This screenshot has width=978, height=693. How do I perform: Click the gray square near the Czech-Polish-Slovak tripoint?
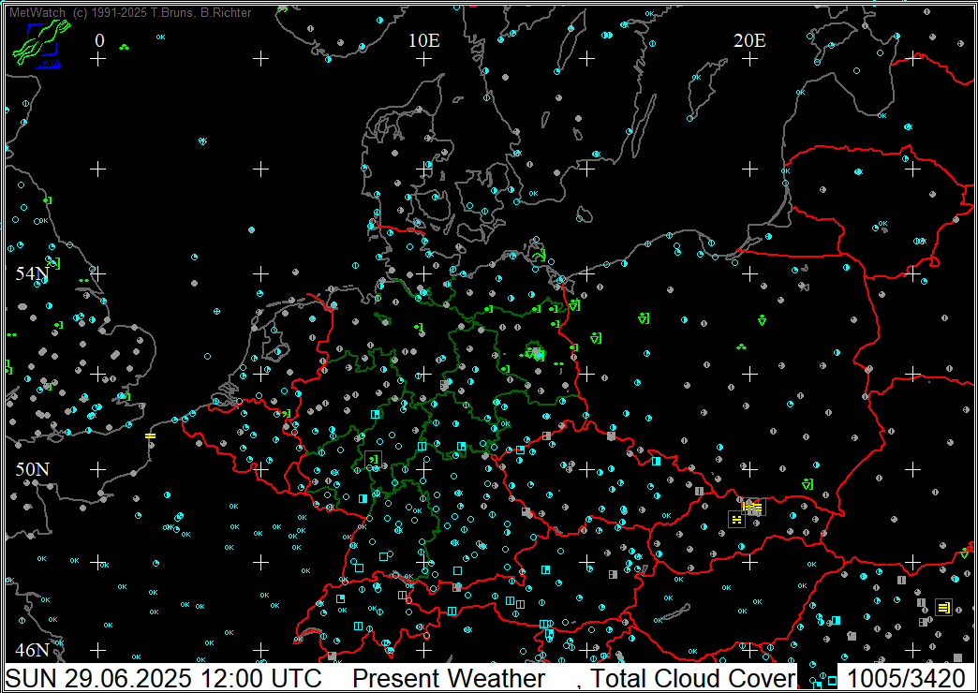pyautogui.click(x=699, y=491)
